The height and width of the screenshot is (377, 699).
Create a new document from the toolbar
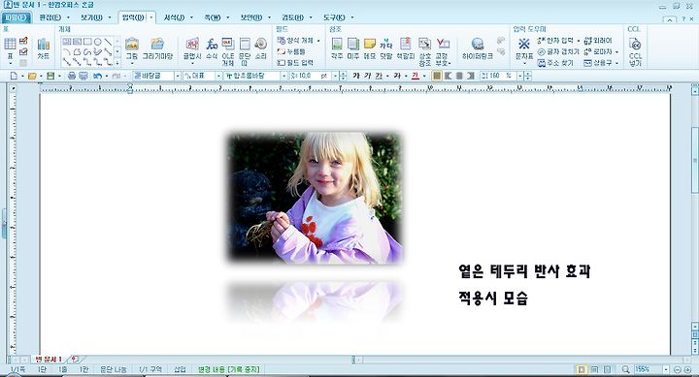pos(14,77)
